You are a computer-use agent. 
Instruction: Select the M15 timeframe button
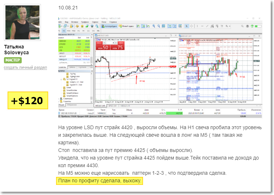[x=69, y=31]
